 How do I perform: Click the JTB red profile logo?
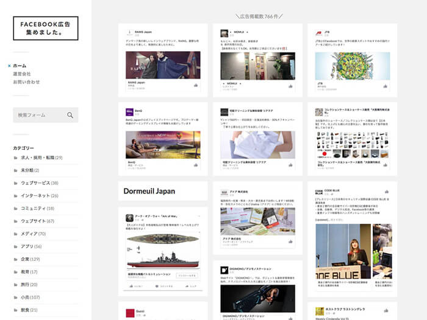(x=318, y=33)
